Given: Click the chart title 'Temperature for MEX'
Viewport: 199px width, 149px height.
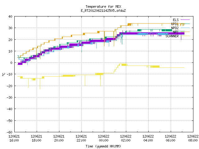Looking at the screenshot, I should click(x=103, y=7).
